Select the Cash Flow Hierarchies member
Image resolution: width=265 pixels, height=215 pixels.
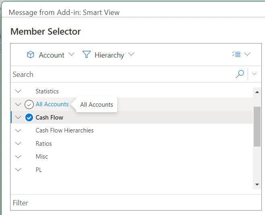(64, 130)
